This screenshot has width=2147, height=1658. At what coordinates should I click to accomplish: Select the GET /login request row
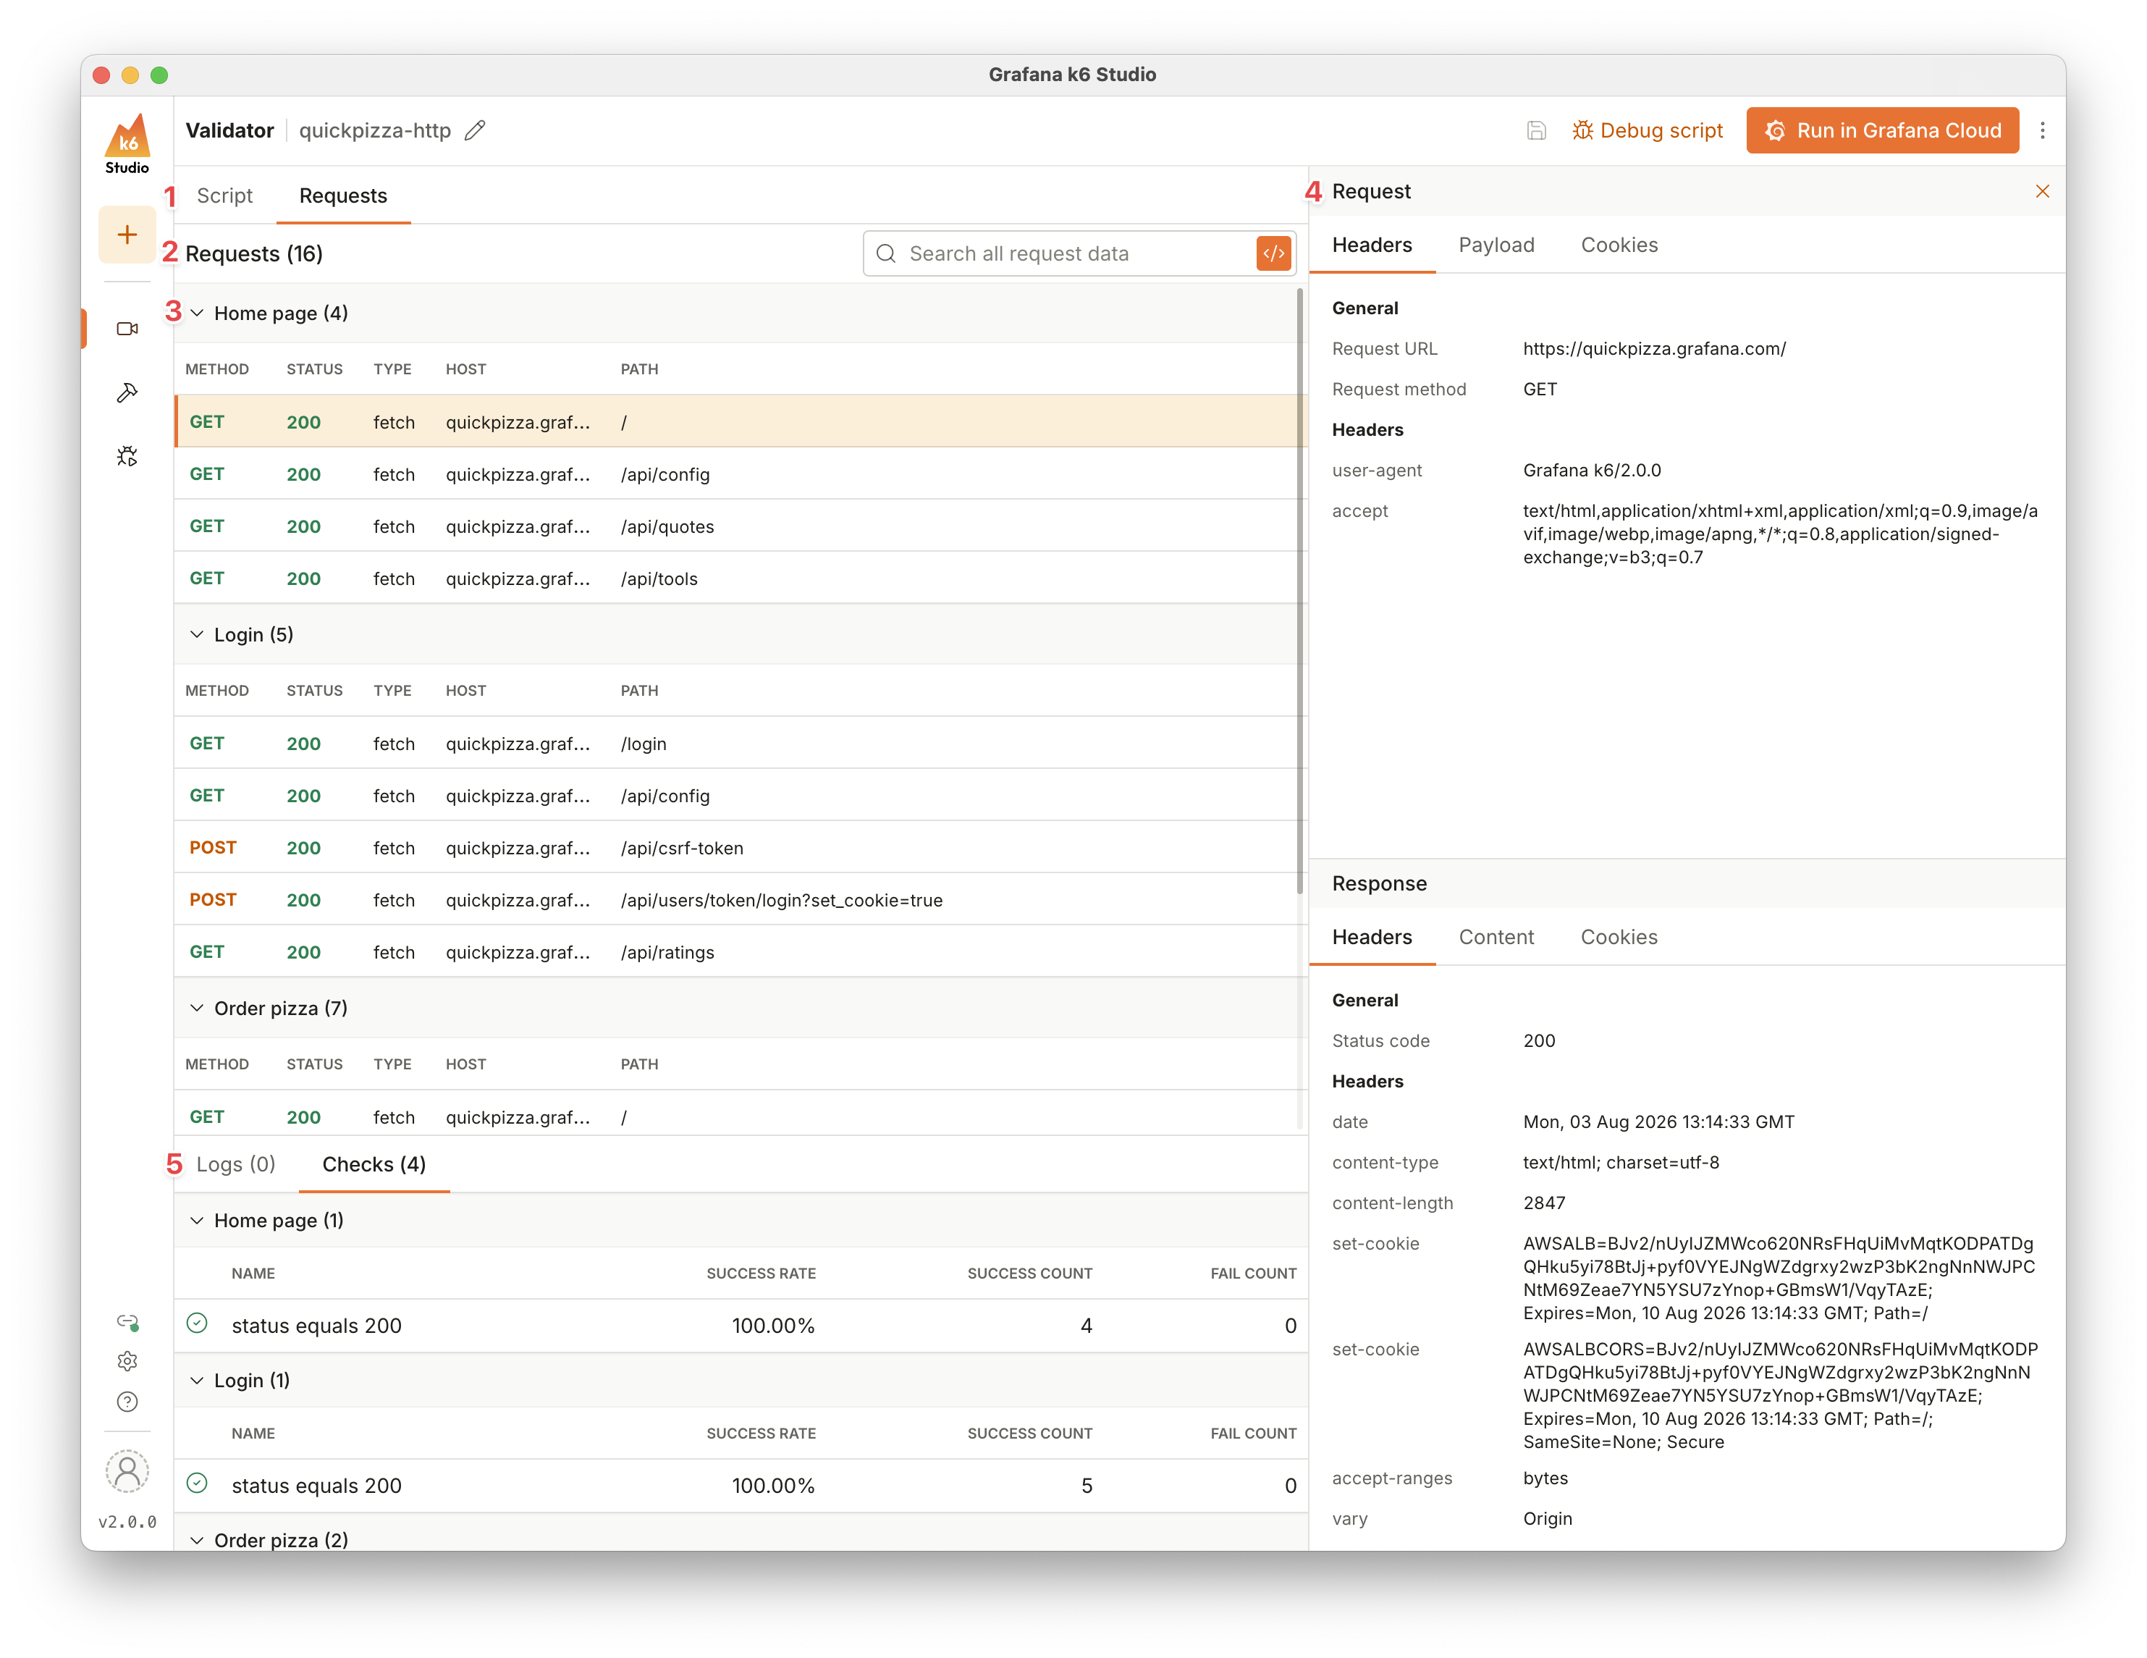[741, 744]
